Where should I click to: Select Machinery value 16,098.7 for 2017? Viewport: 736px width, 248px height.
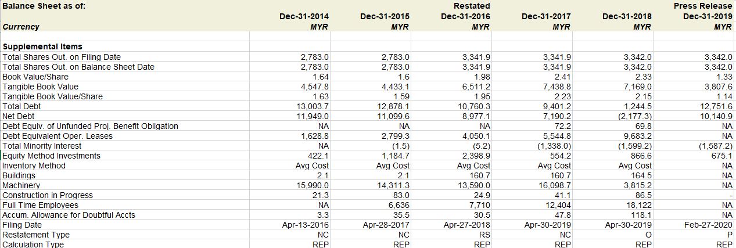pos(556,185)
